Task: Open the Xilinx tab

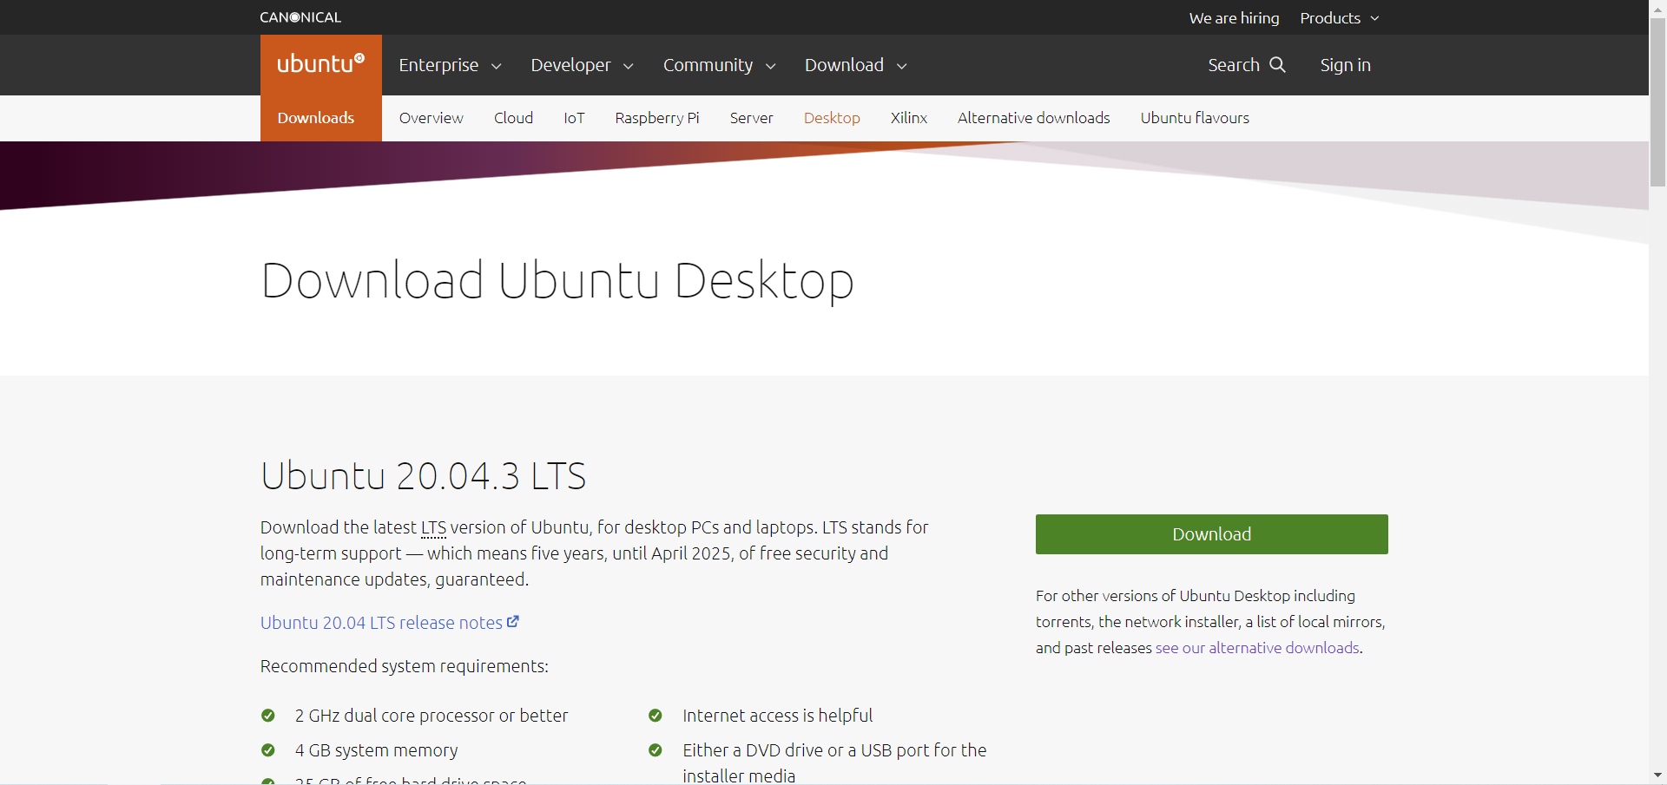Action: tap(909, 118)
